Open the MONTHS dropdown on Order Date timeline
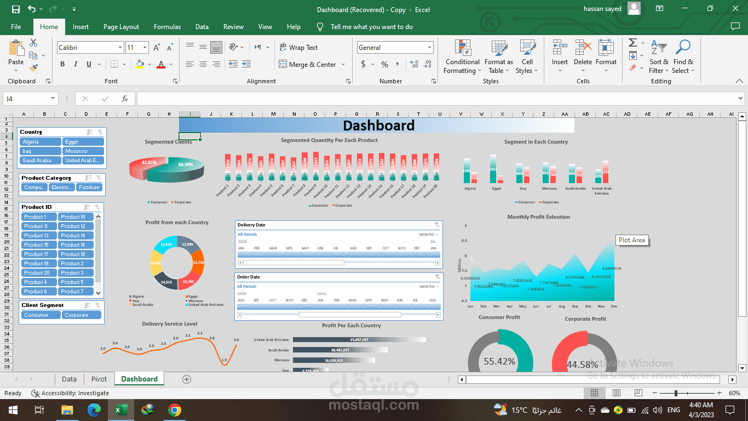748x421 pixels. [x=429, y=287]
